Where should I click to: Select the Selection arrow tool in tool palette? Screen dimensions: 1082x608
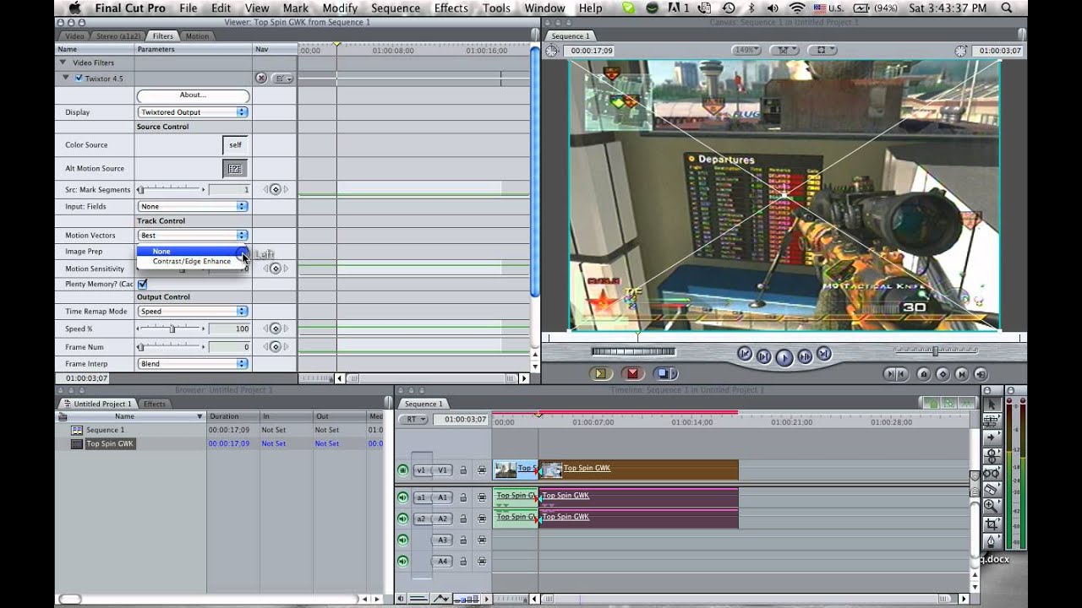[992, 404]
